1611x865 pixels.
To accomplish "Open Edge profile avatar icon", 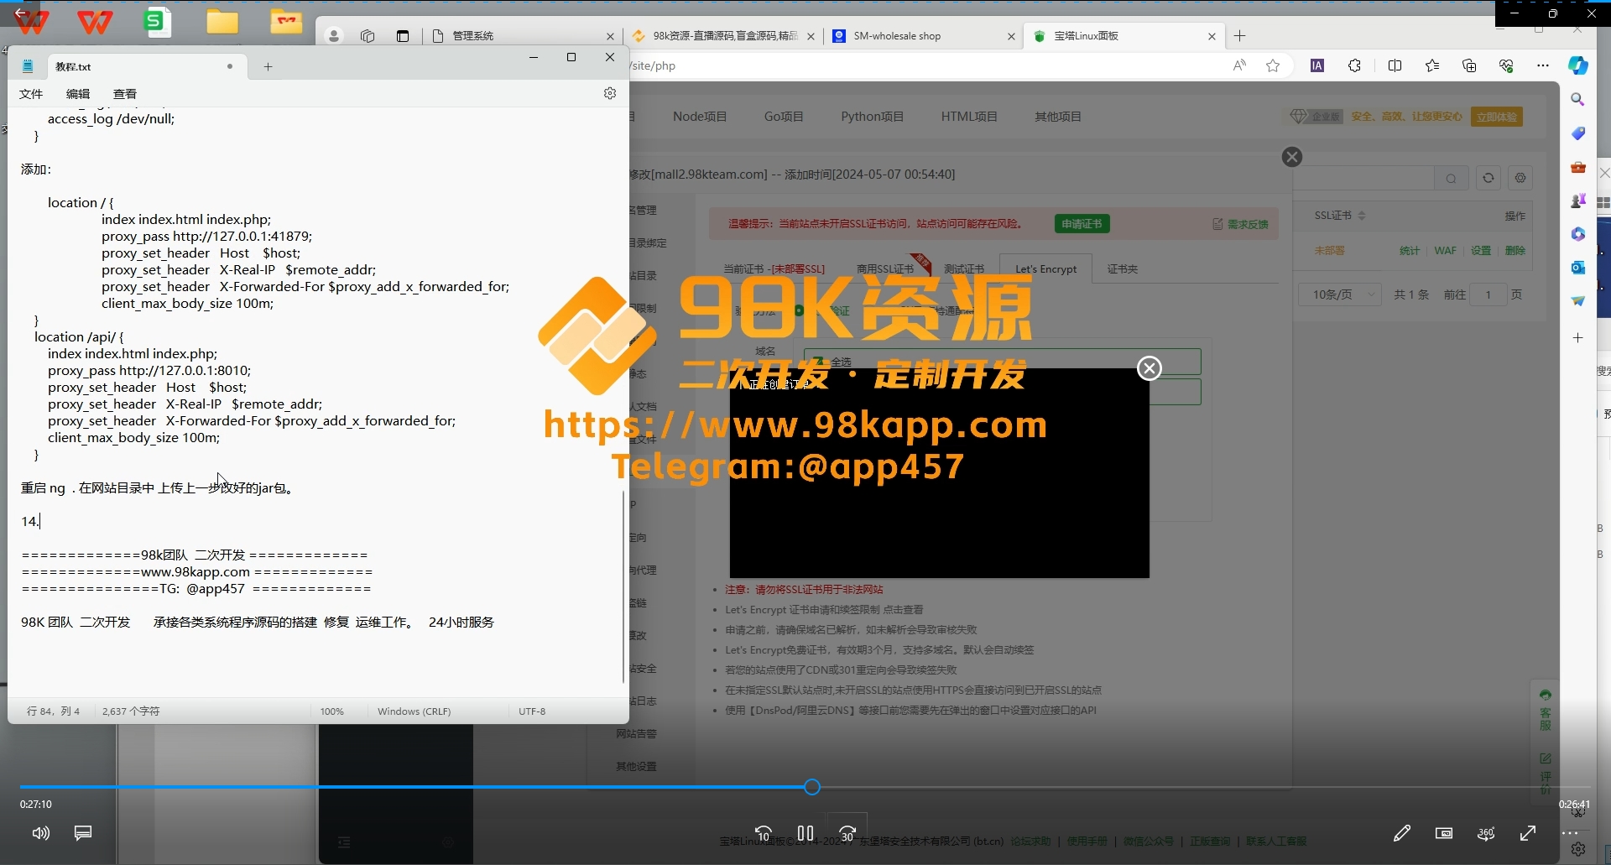I will [334, 36].
